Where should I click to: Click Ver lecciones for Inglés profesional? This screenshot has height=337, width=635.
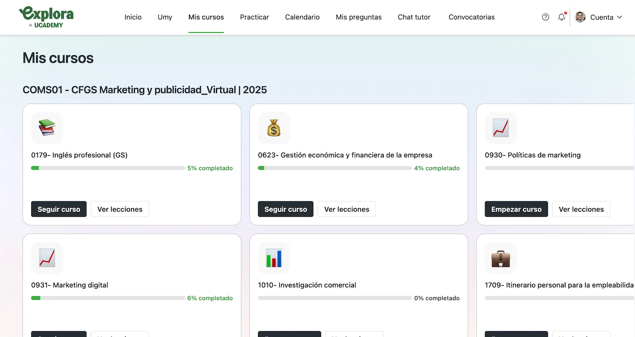coord(120,209)
